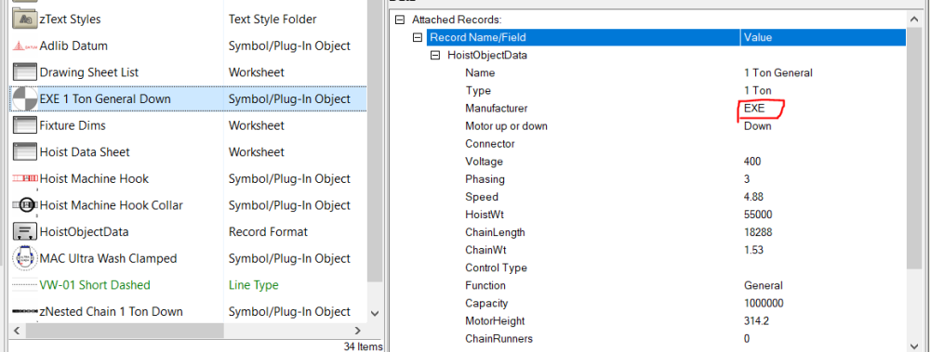The width and height of the screenshot is (930, 352).
Task: Click the MAC Ultra Wash Clamped icon
Action: click(25, 258)
